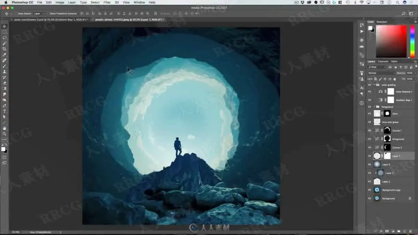
Task: Hide the Gradient Map 1 layer
Action: (x=370, y=100)
